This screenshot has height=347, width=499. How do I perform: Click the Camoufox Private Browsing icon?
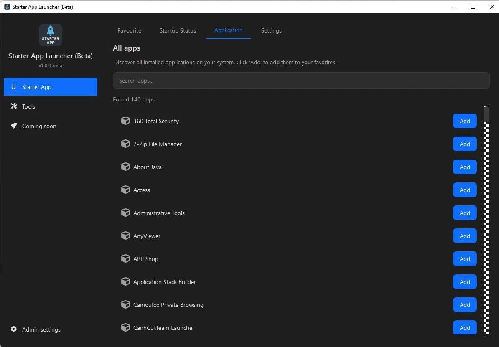(125, 304)
